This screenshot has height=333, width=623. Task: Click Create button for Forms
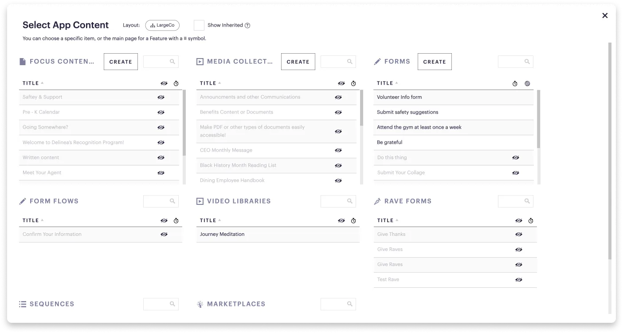(x=435, y=62)
